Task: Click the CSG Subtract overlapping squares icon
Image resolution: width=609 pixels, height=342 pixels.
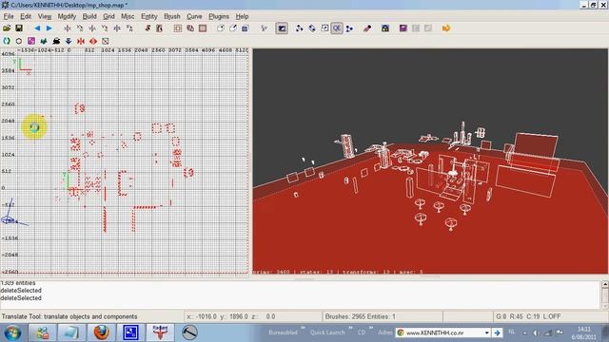Action: (190, 28)
